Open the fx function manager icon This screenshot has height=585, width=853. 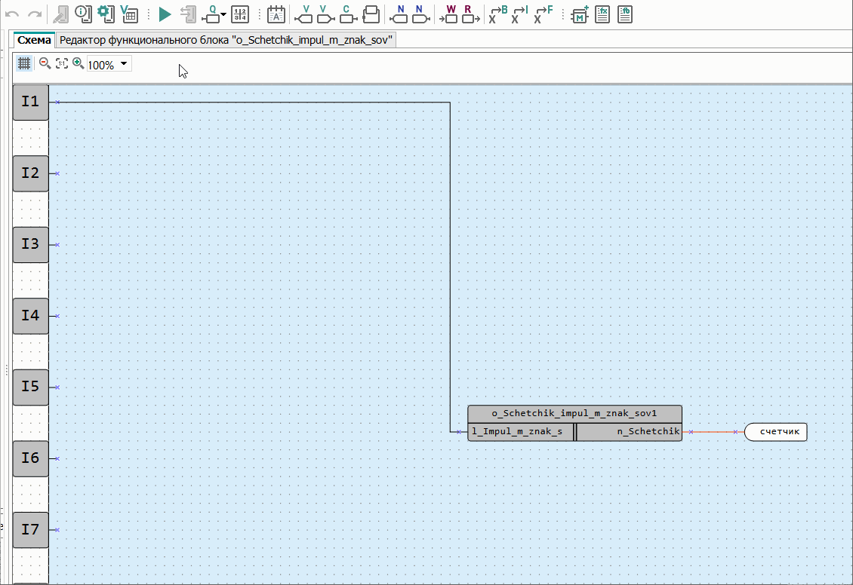[x=602, y=14]
